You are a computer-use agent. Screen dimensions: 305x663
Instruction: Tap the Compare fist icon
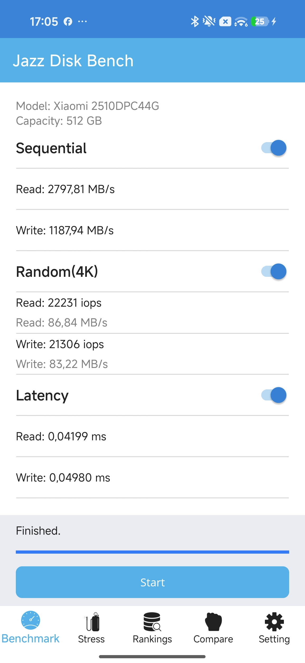(x=213, y=622)
